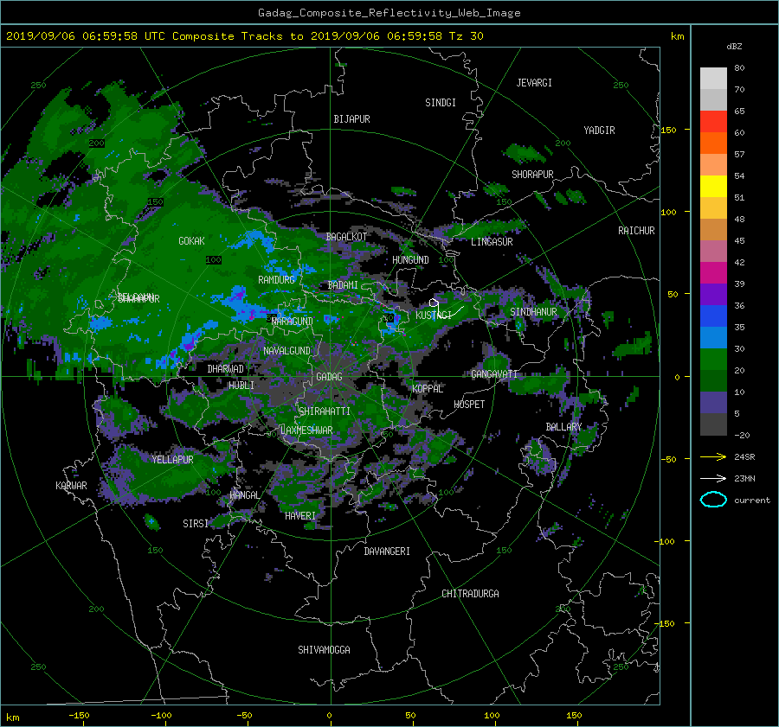Screen dimensions: 779x727
Task: Click the KARWAR city label
Action: coord(71,486)
